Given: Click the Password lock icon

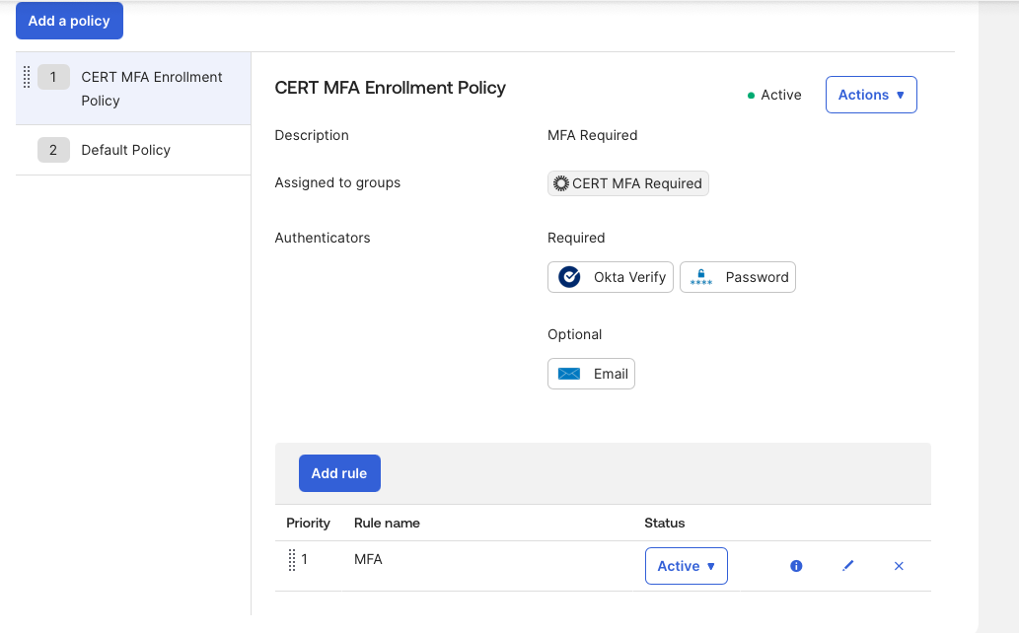Looking at the screenshot, I should click(701, 277).
